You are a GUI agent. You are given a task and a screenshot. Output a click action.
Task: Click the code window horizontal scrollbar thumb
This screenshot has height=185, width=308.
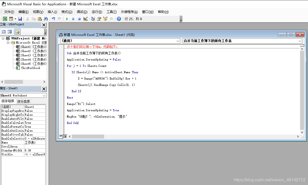(88, 136)
